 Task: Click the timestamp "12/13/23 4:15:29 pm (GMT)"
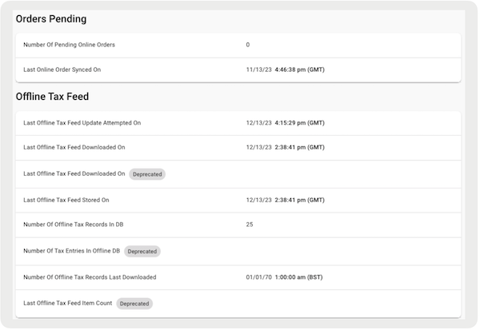coord(286,123)
